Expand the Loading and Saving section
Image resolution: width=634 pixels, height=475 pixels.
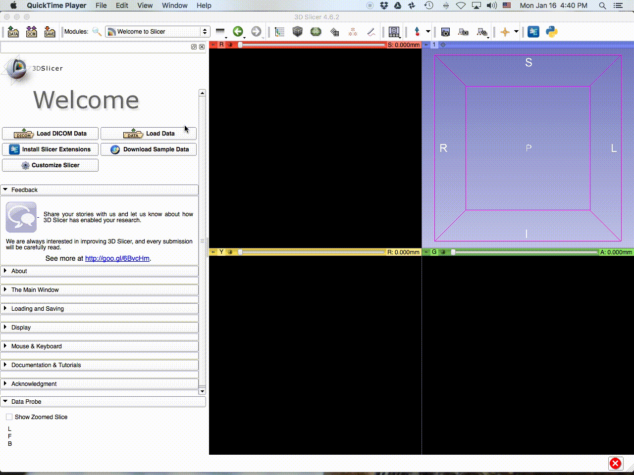click(x=100, y=308)
